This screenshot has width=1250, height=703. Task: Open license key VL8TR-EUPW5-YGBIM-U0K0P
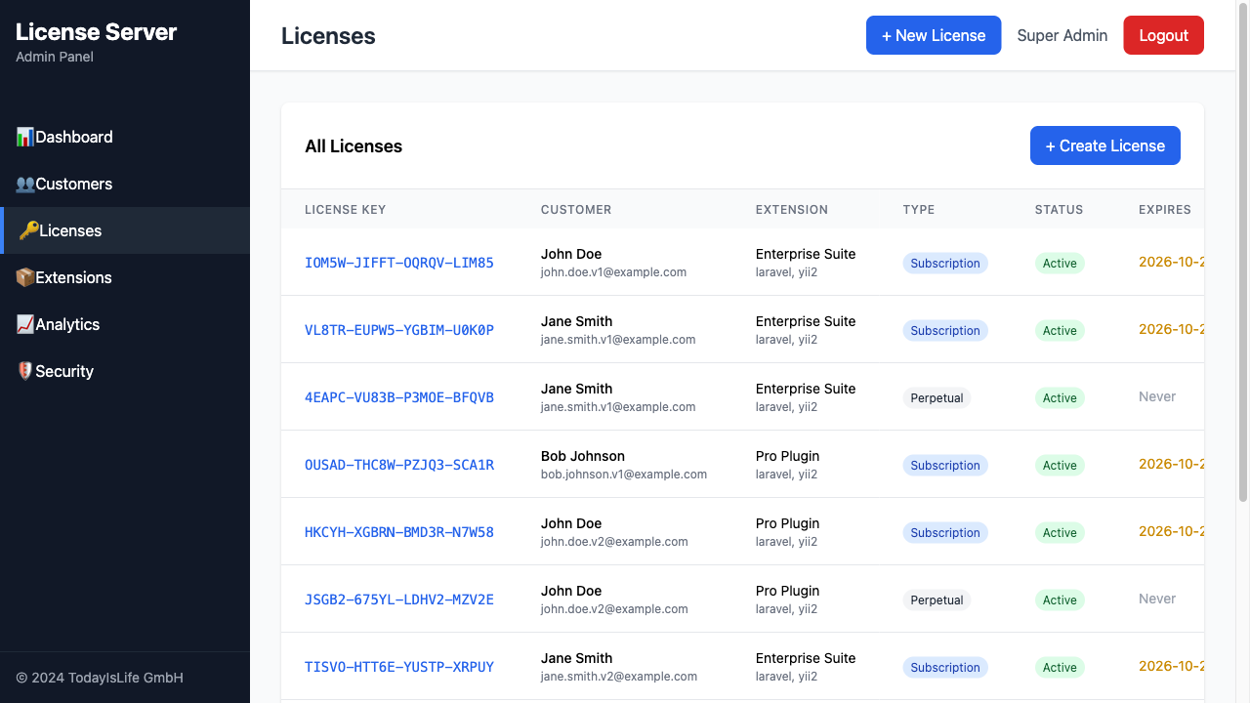tap(398, 330)
